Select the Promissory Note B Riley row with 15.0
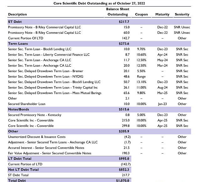 (x=99, y=27)
